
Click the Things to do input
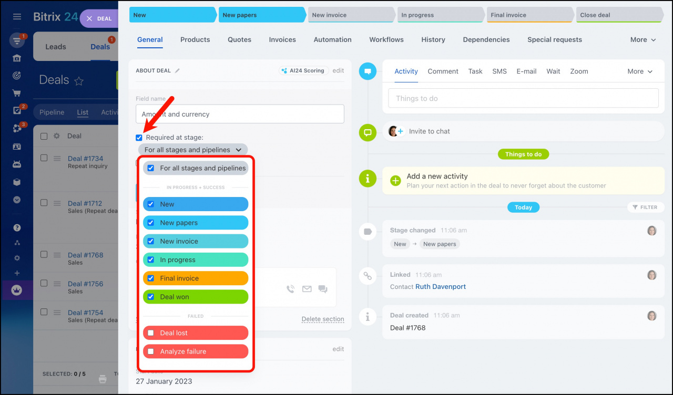(523, 98)
